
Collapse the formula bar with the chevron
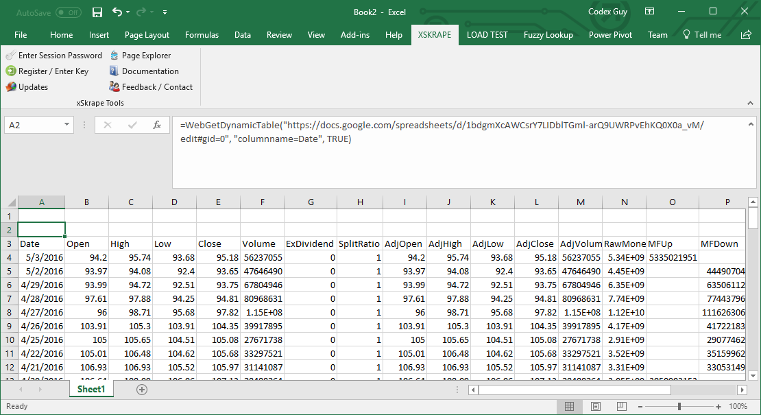[750, 125]
